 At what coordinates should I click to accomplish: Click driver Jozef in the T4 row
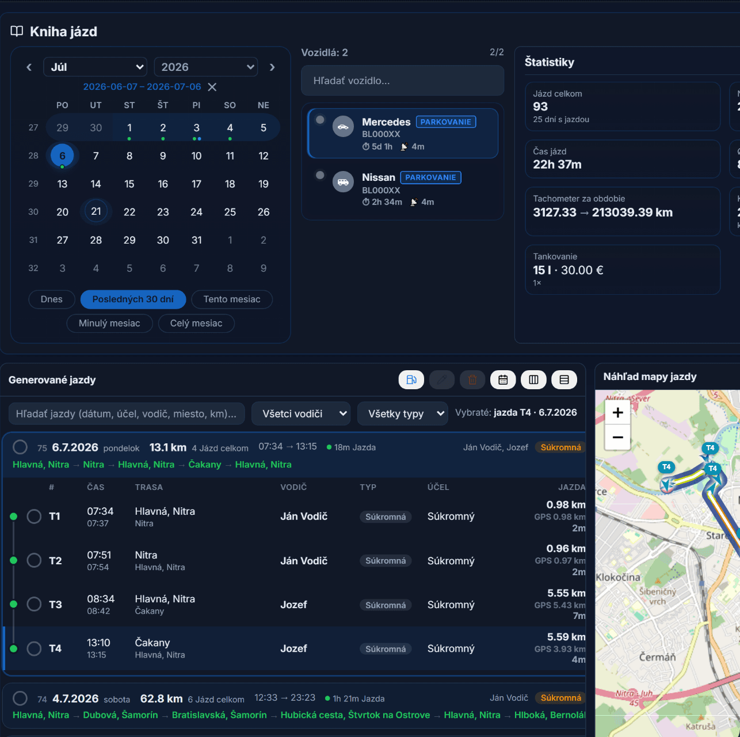tap(293, 648)
